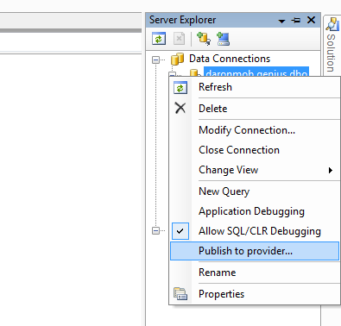Choose New Query from the context menu
The width and height of the screenshot is (341, 326).
click(255, 191)
